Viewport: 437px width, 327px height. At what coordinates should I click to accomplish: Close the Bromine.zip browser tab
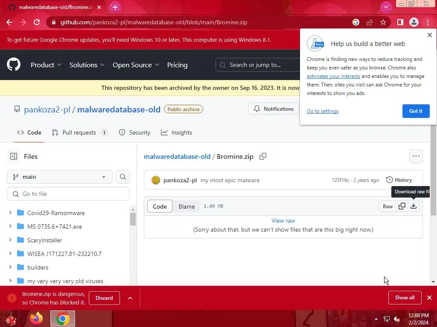[99, 7]
